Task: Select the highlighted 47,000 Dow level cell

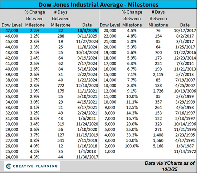Action: click(x=10, y=31)
